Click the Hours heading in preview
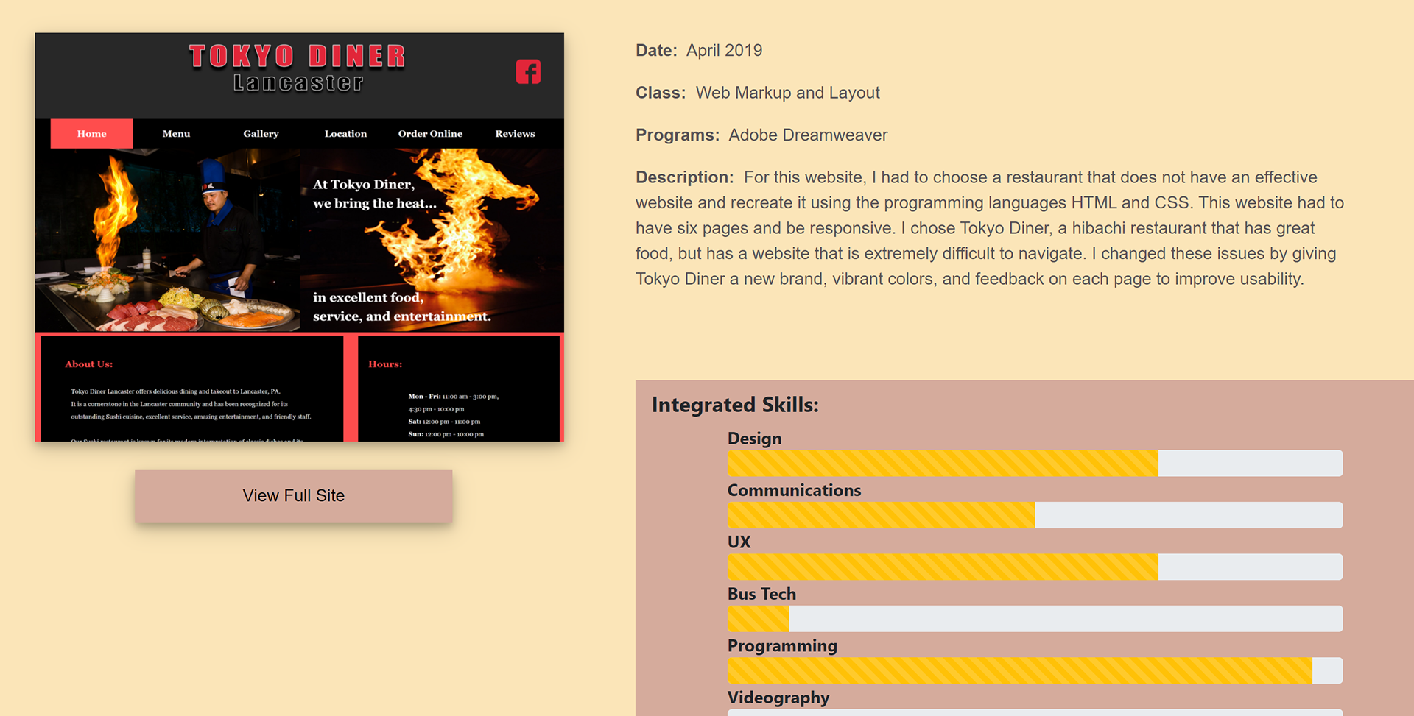 coord(385,364)
